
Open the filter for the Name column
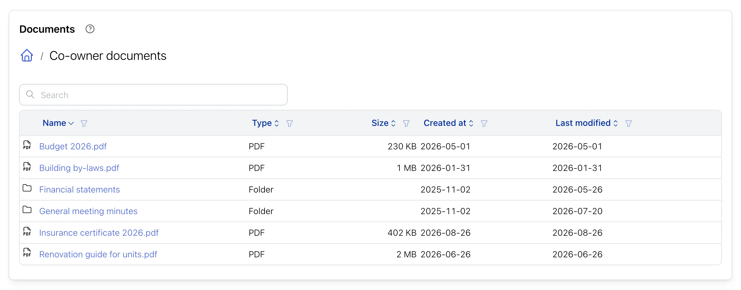pos(84,123)
